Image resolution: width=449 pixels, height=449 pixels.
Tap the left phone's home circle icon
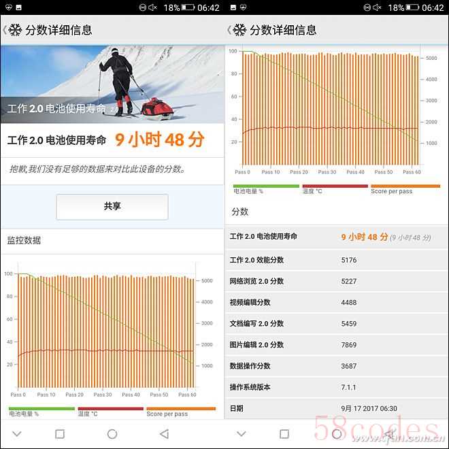point(112,434)
